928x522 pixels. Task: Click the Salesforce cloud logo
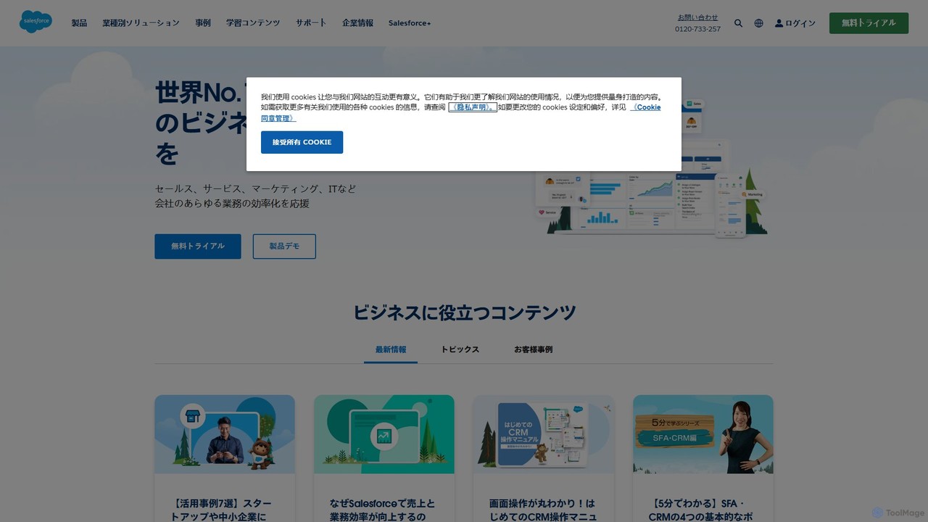pyautogui.click(x=36, y=22)
